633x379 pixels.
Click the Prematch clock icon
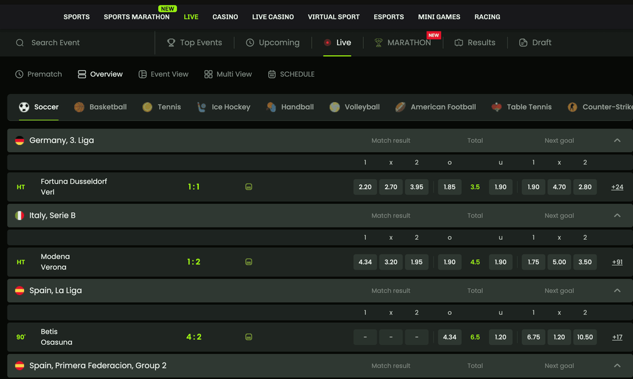click(x=19, y=74)
